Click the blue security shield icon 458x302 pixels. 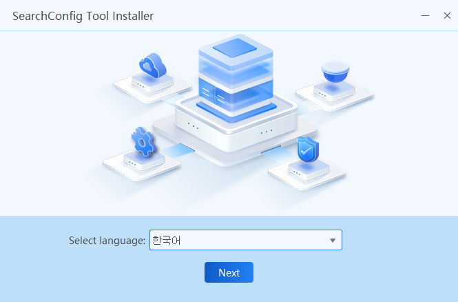pos(306,150)
